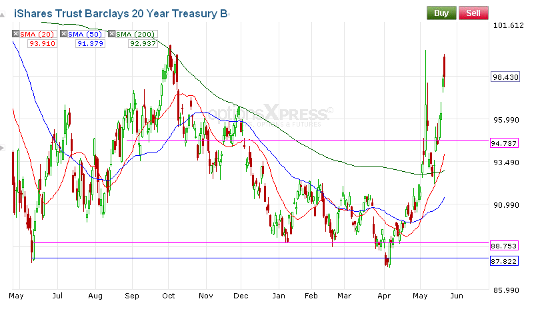Click the up arrow beside chart title
548x321 pixels.
pos(3,15)
